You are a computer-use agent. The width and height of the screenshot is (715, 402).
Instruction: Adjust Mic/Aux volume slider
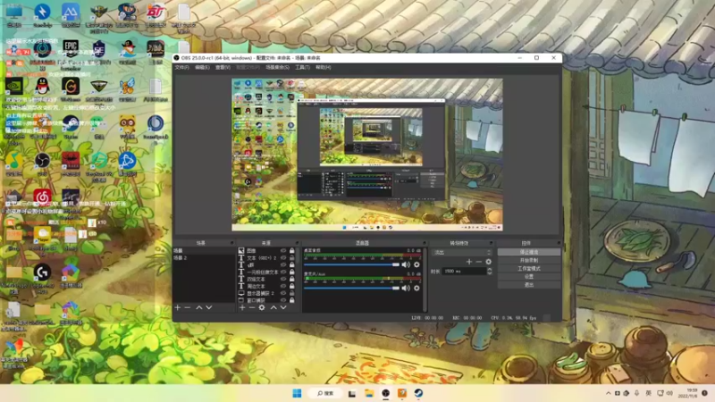[x=351, y=288]
